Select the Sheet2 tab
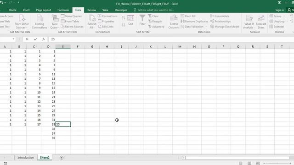Viewport: 294px width, 165px height. point(45,158)
